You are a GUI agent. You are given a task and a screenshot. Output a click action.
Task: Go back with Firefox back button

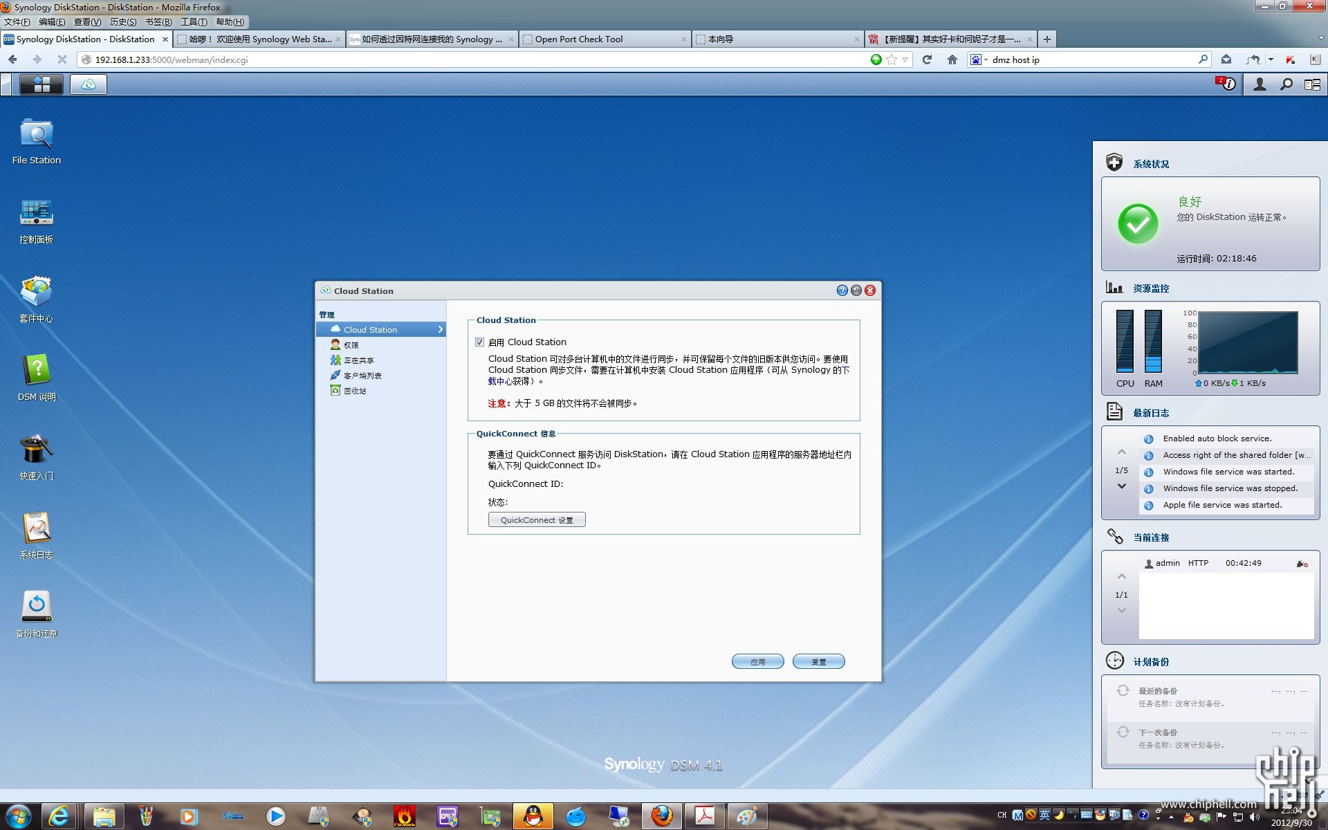12,59
